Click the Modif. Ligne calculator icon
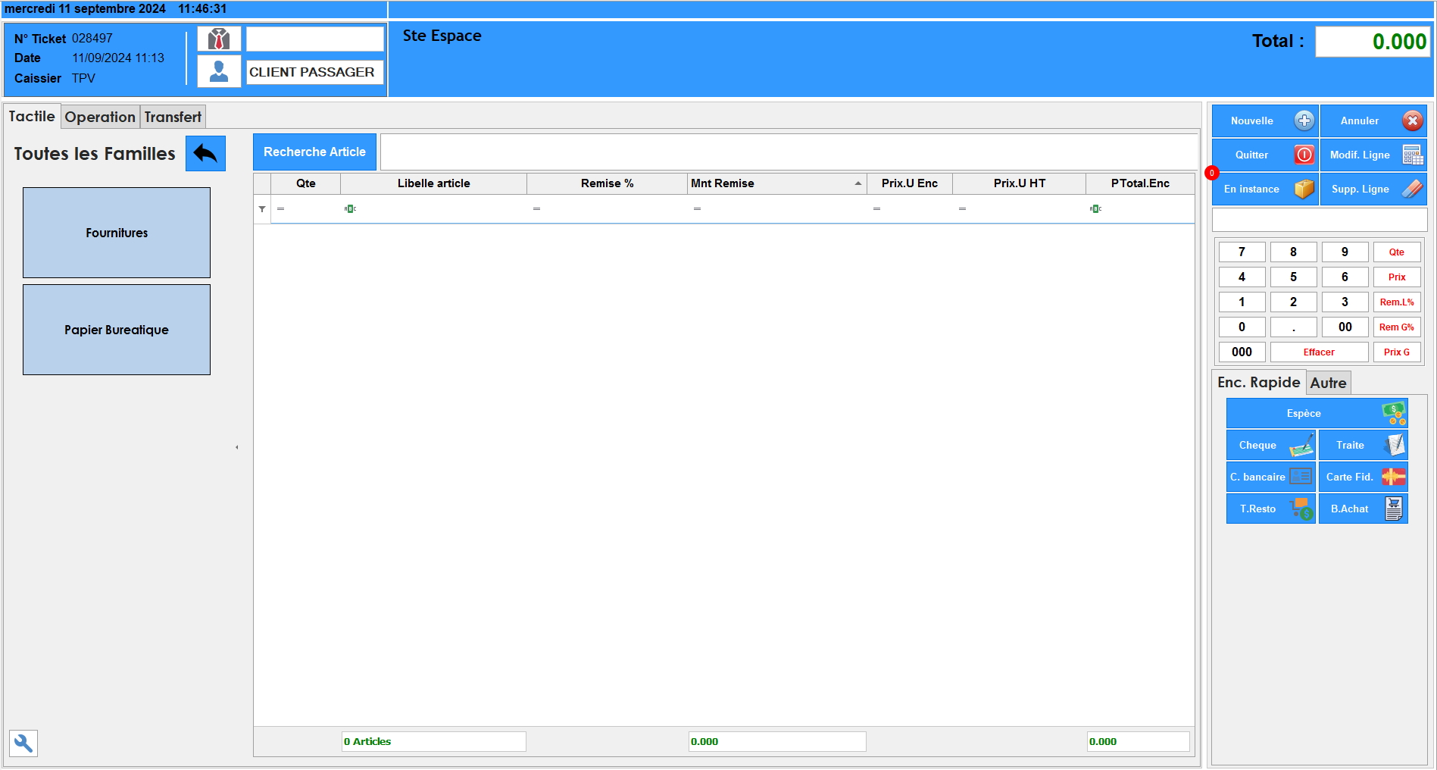Image resolution: width=1437 pixels, height=770 pixels. [x=1412, y=155]
